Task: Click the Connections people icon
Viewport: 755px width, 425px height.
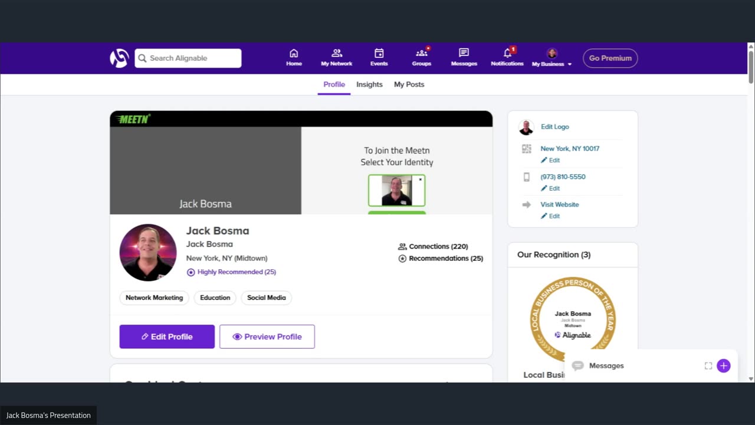Action: (402, 247)
